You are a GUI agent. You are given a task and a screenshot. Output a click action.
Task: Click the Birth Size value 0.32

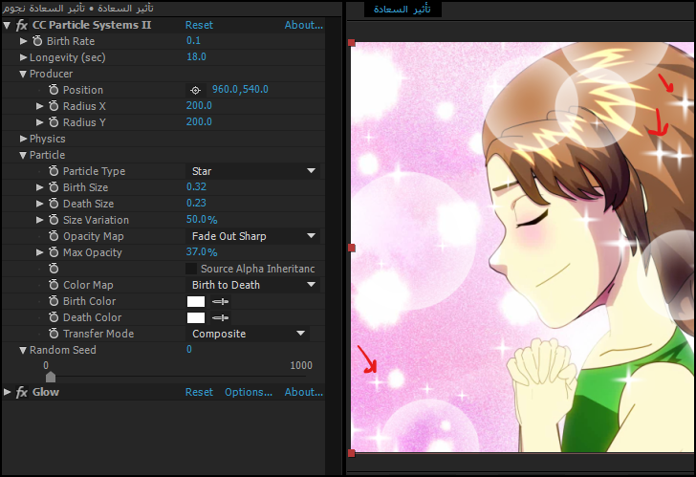pos(196,186)
